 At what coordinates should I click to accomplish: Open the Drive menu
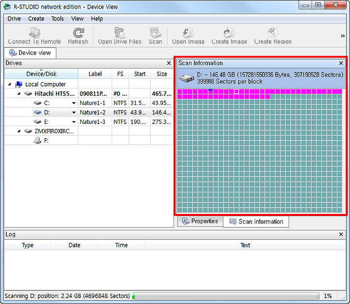pyautogui.click(x=14, y=18)
